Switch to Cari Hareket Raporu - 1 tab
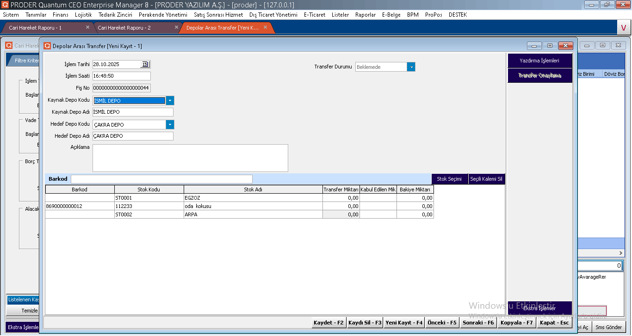This screenshot has height=336, width=632. 35,28
